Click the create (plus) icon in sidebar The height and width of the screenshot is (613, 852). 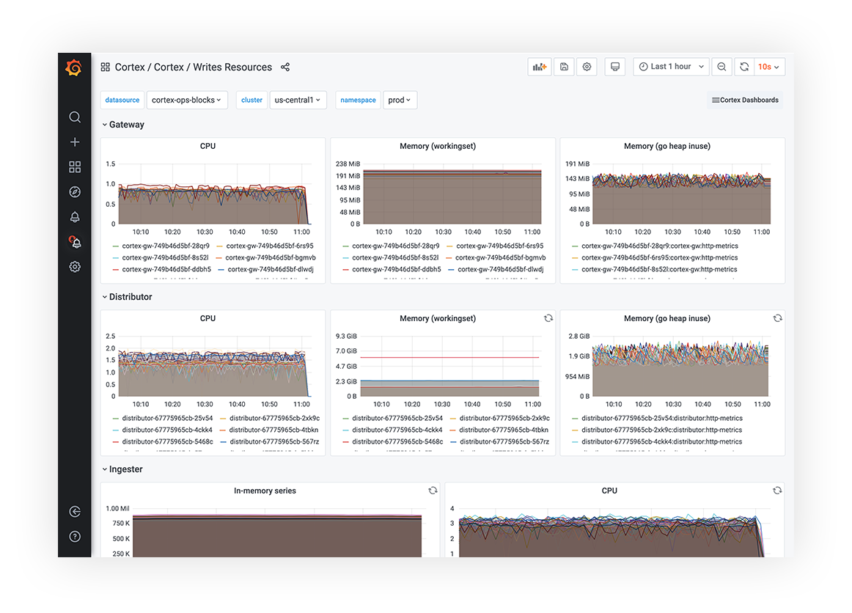point(74,142)
